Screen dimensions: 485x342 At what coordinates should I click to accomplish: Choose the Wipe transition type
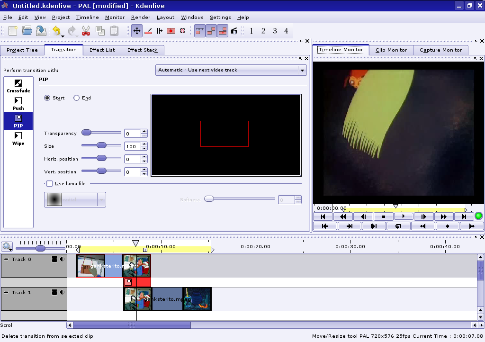coord(18,138)
